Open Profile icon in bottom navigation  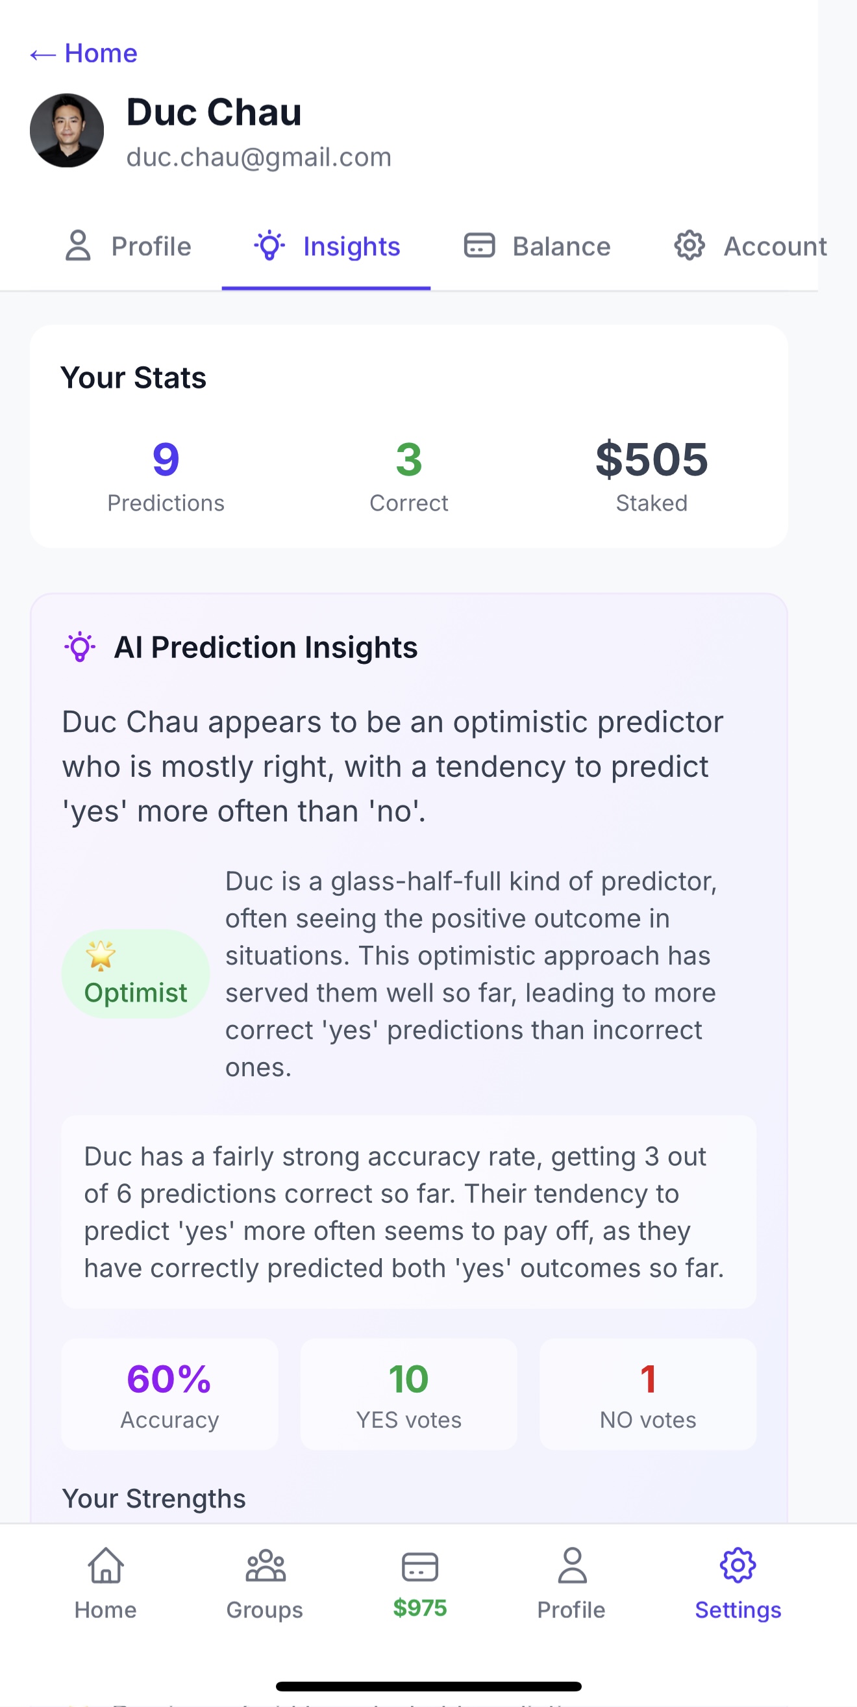coord(571,1567)
